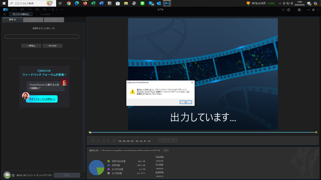Click the blue 使用容量 legend swatch
The height and width of the screenshot is (180, 321).
coord(108,165)
